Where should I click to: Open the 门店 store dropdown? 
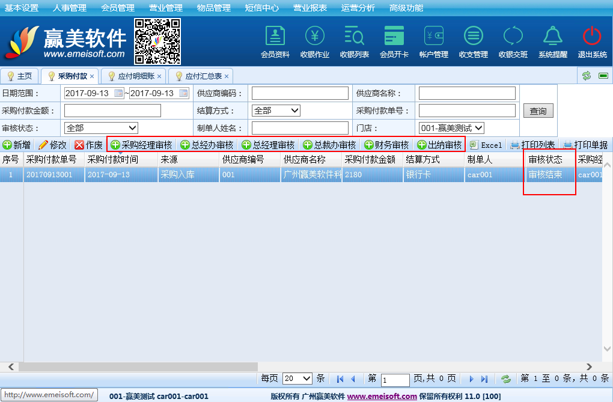click(x=451, y=128)
